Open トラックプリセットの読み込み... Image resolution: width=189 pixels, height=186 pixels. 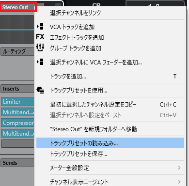110,143
